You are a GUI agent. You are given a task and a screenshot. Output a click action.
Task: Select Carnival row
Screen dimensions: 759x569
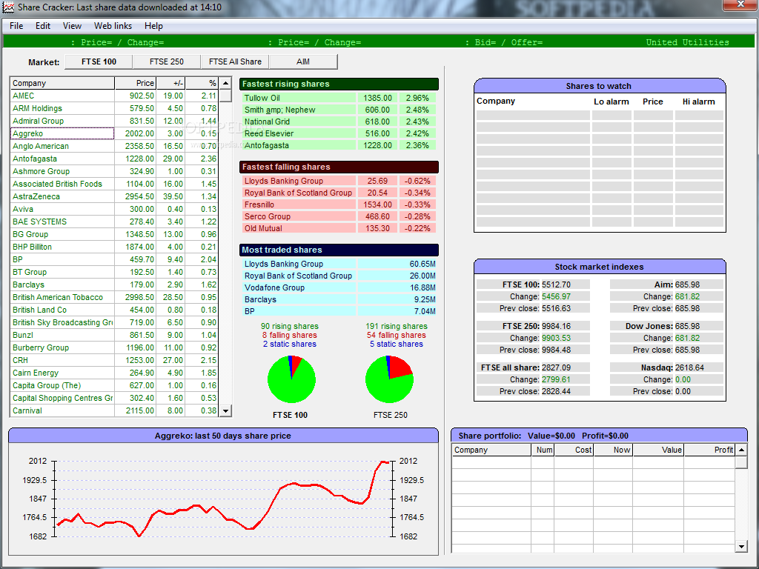click(115, 410)
